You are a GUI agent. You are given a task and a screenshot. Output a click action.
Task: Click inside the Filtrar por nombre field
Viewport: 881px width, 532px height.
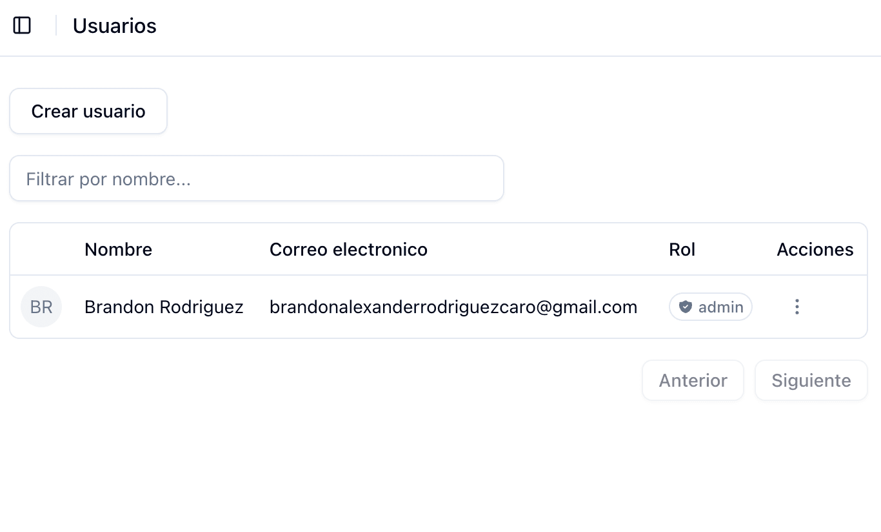257,178
